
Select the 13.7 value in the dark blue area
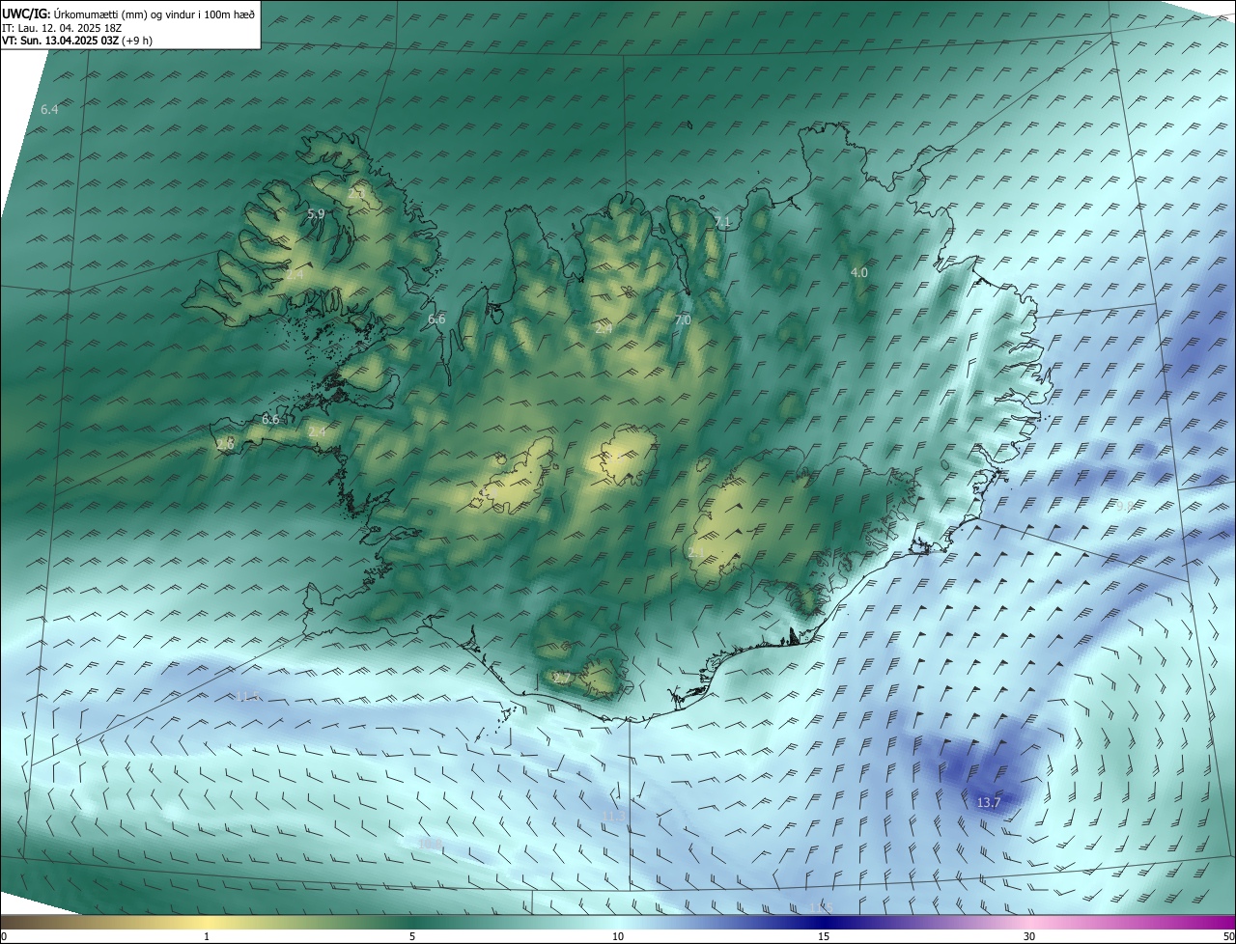(989, 803)
